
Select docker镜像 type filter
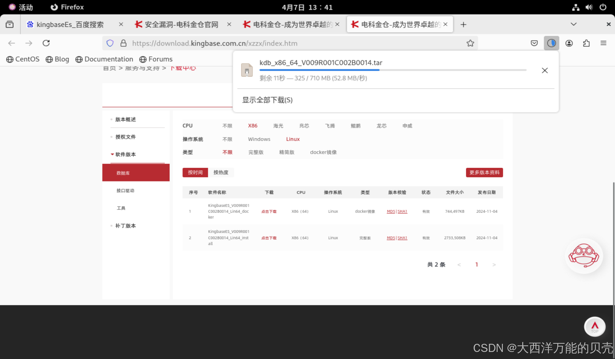pos(323,152)
